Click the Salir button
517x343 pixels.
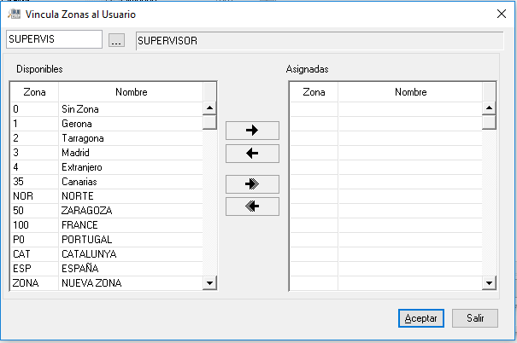tap(475, 317)
